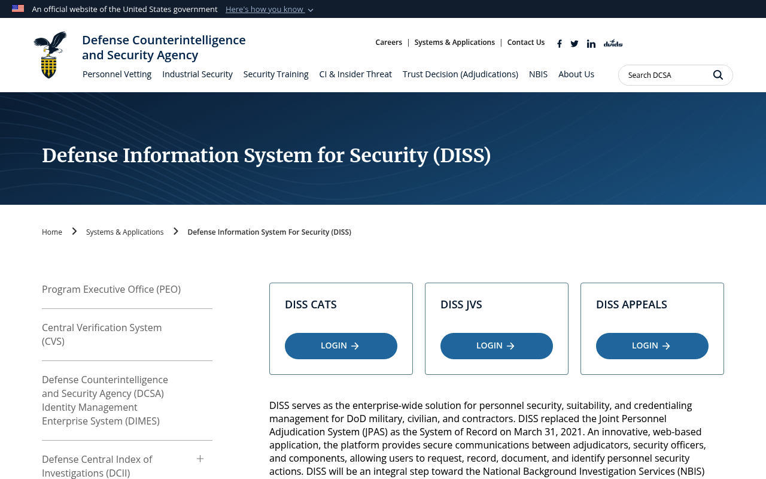Open the Security Training menu
The height and width of the screenshot is (479, 766).
(276, 74)
